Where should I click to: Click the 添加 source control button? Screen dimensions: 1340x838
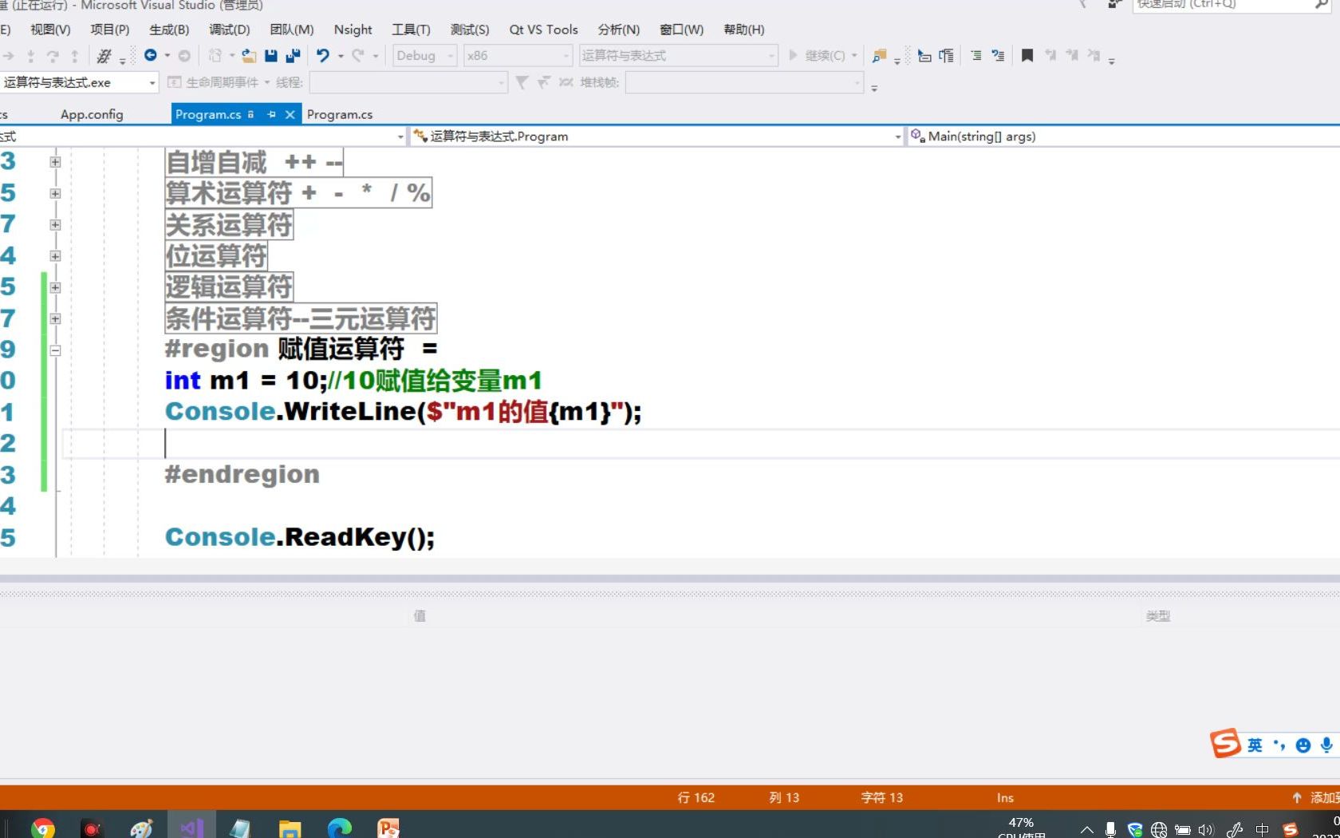point(1316,797)
